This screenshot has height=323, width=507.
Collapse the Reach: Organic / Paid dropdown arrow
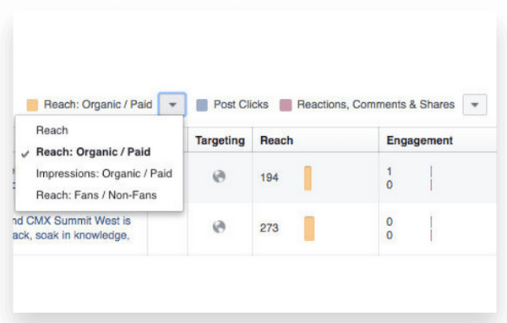172,105
